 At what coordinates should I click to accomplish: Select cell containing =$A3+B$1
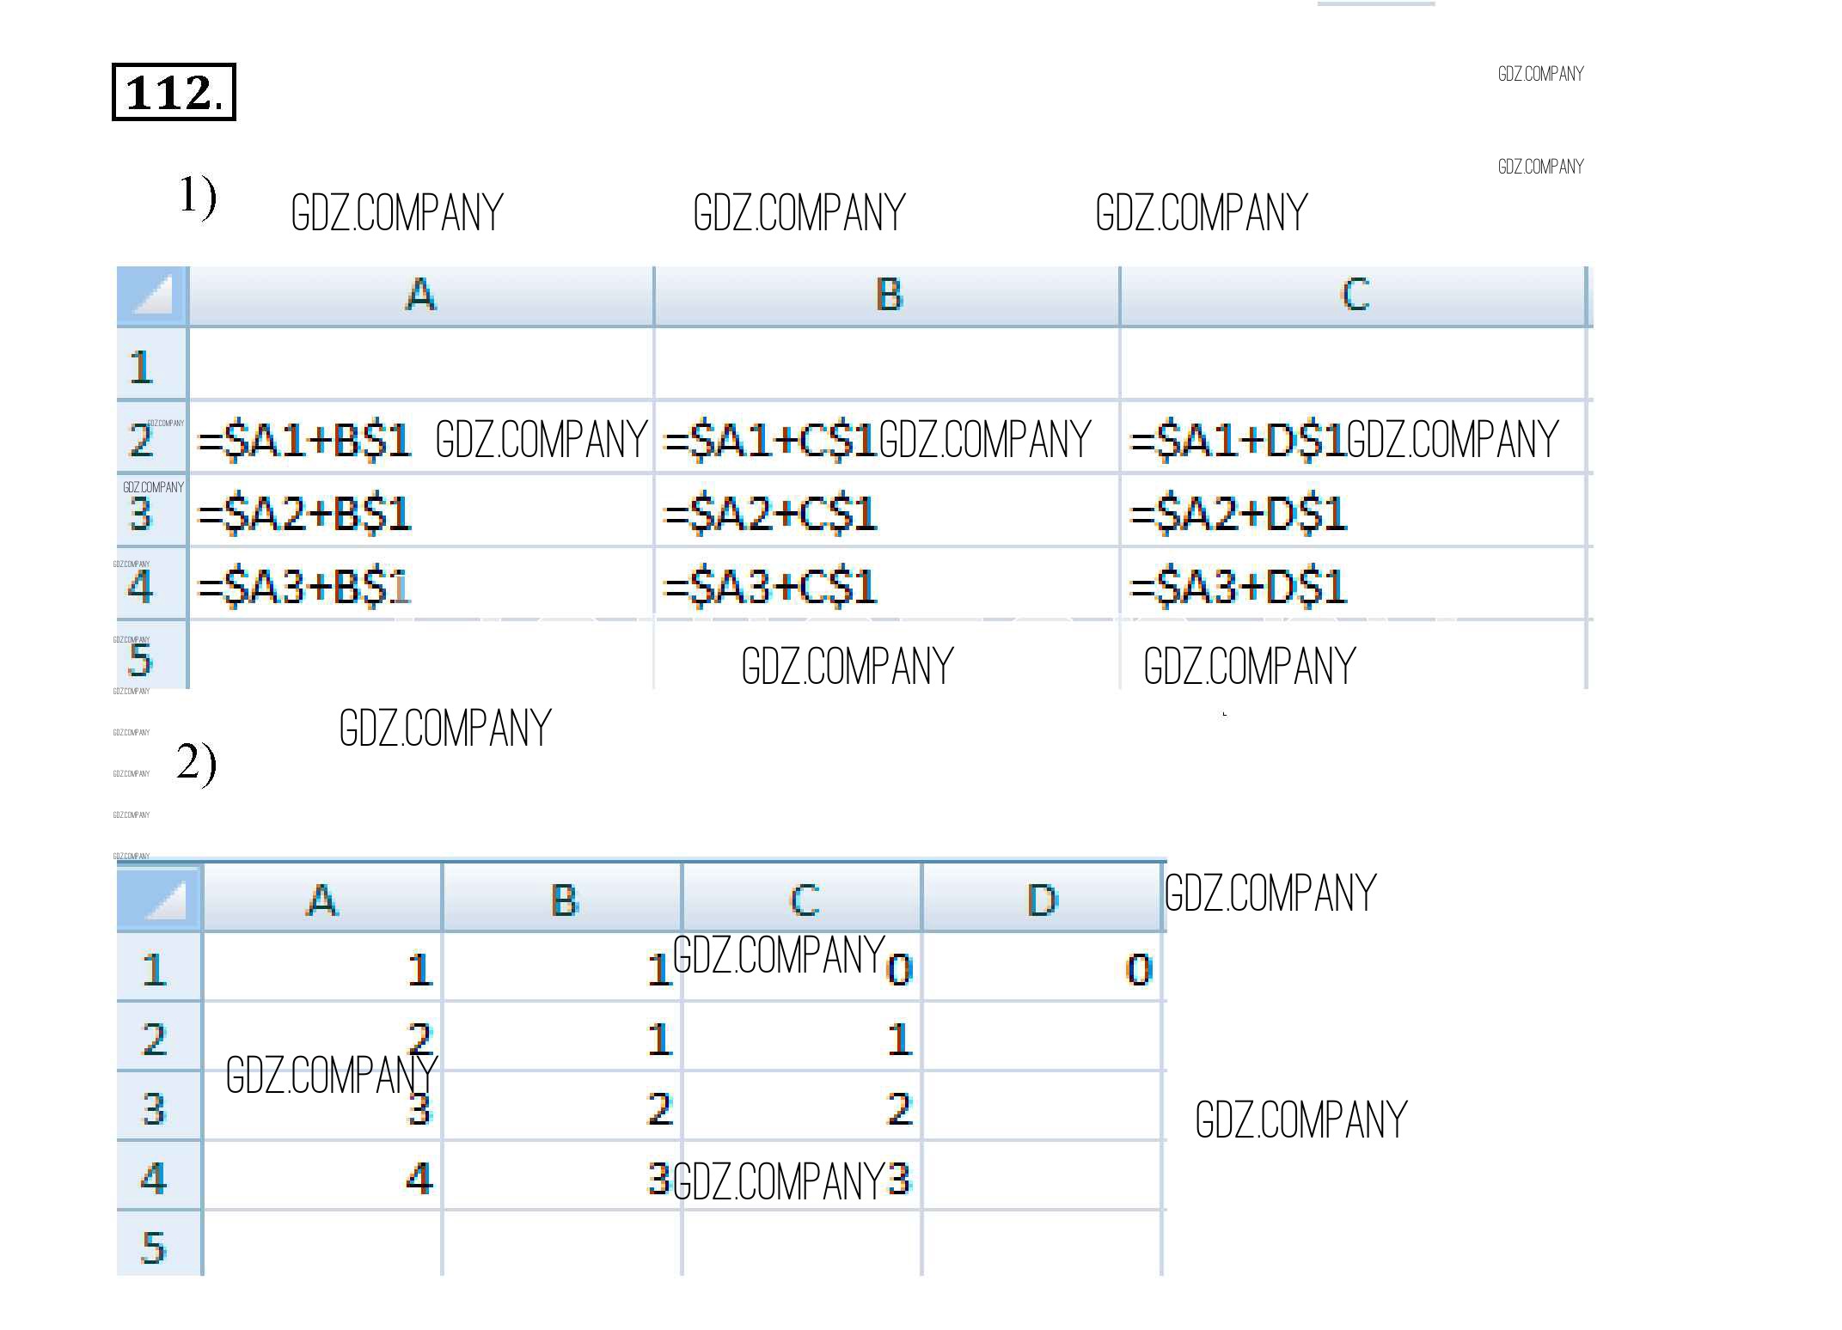(305, 587)
